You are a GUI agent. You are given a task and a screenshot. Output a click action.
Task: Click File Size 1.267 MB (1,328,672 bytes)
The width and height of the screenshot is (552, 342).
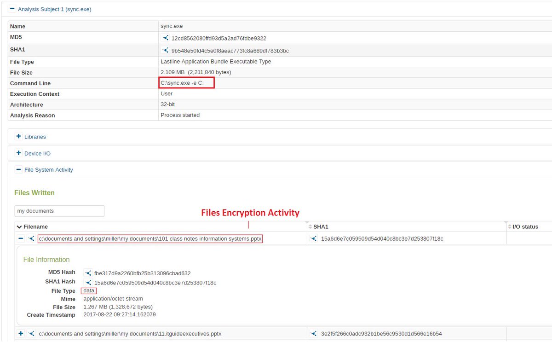tap(118, 307)
